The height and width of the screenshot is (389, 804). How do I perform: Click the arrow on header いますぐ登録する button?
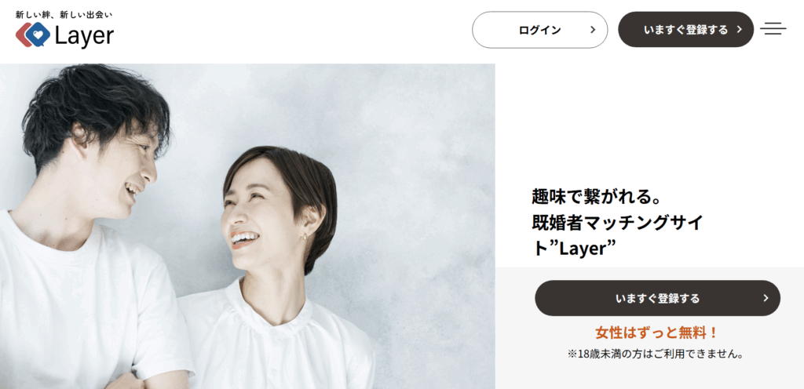pyautogui.click(x=739, y=30)
